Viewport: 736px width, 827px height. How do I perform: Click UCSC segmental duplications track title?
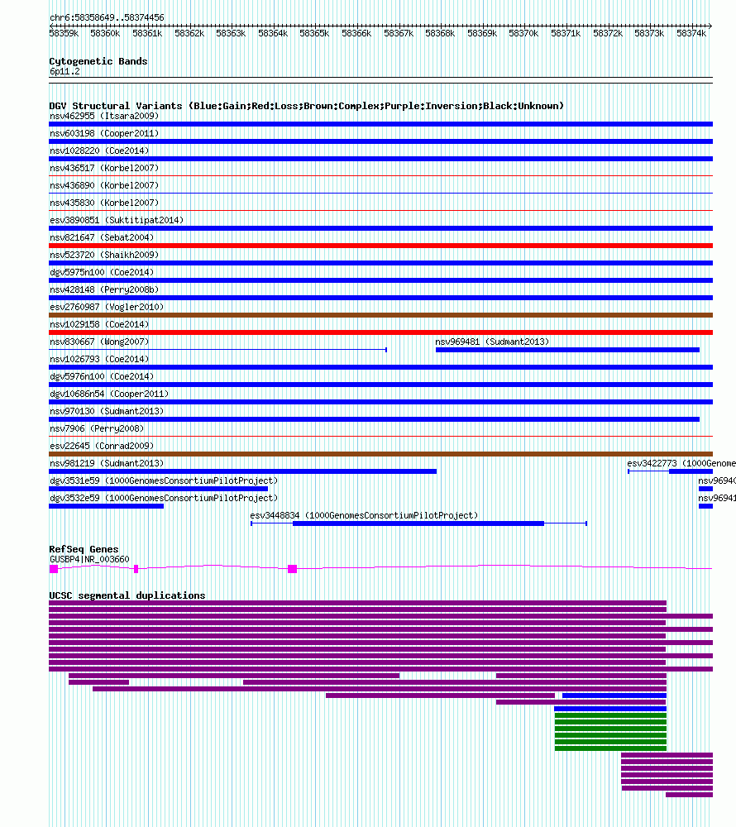click(x=127, y=596)
